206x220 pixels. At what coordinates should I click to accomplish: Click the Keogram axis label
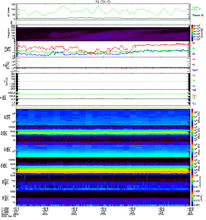[x=9, y=33]
